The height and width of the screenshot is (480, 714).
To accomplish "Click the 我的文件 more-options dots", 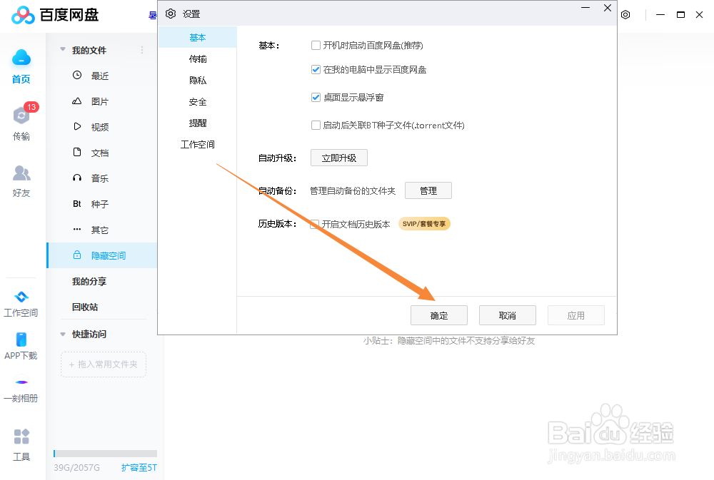I will [x=142, y=50].
